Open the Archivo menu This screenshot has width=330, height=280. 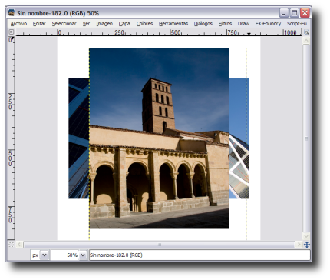pyautogui.click(x=18, y=24)
